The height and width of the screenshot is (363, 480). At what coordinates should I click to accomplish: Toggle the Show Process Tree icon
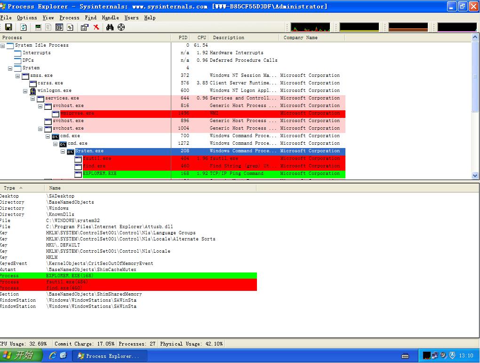coord(48,27)
